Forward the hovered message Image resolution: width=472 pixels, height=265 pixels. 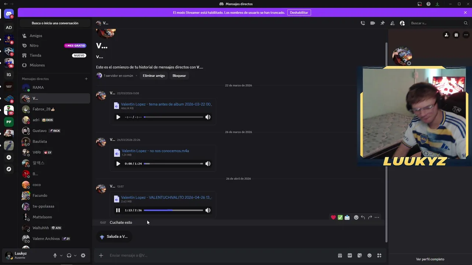(x=370, y=218)
